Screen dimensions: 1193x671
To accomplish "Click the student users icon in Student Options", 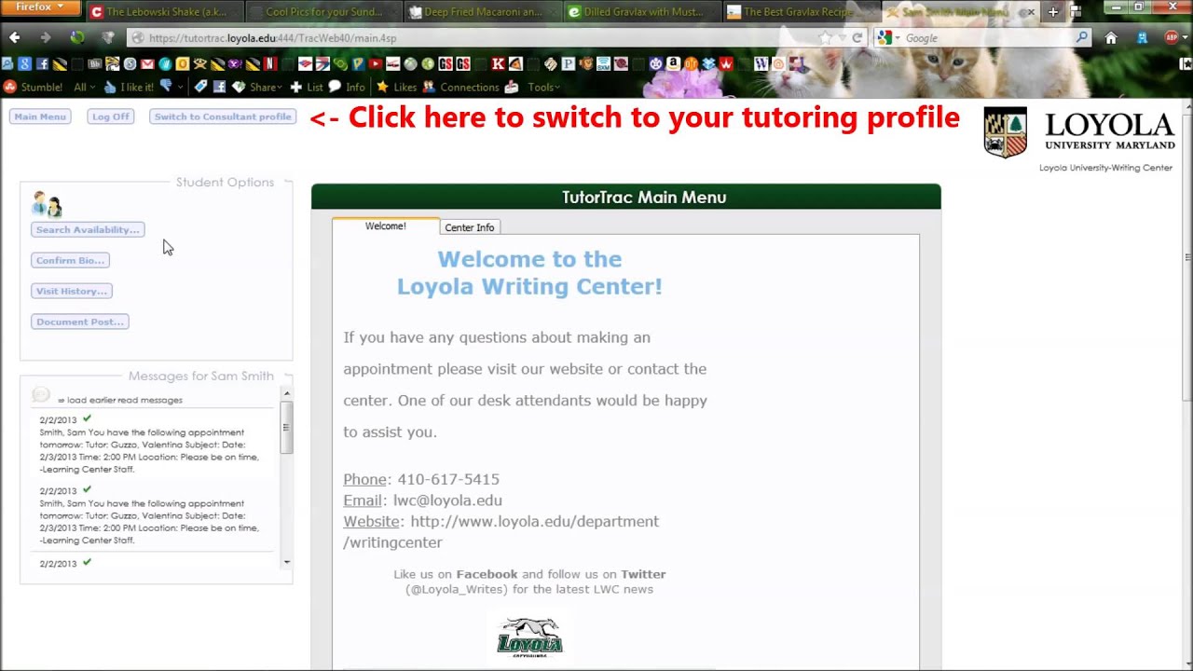I will tap(46, 204).
